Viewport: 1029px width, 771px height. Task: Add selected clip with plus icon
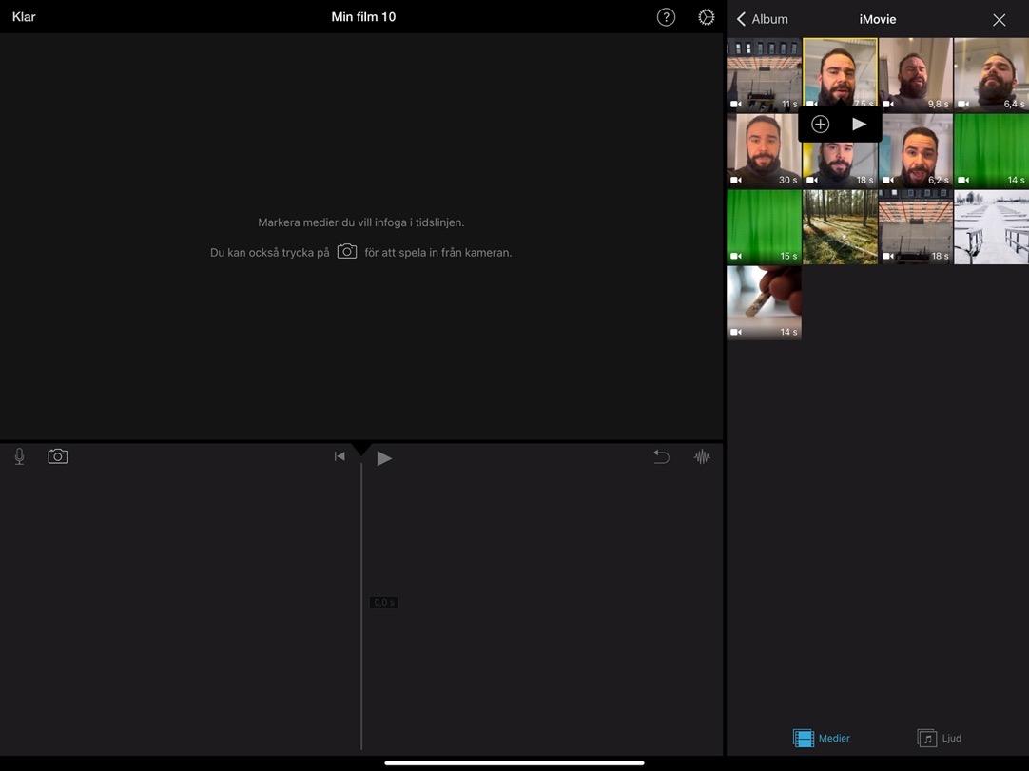click(x=821, y=124)
